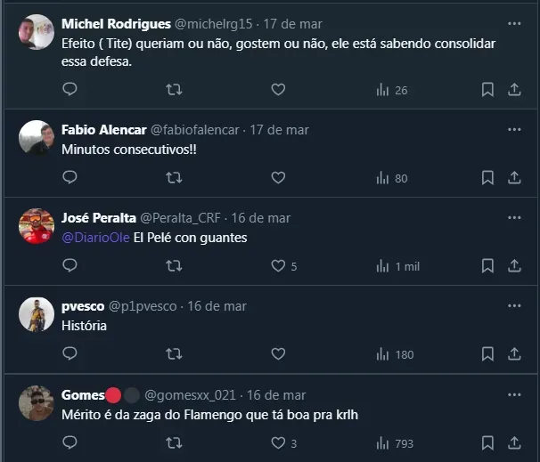
Task: Reply to Michel Rodrigues' tweet
Action: point(70,90)
